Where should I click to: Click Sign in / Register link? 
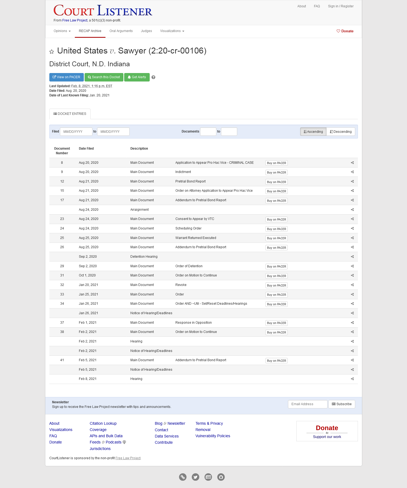(341, 6)
